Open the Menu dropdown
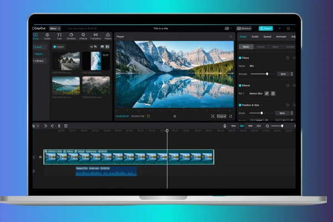Viewport: 333px width, 222px height. click(x=55, y=28)
